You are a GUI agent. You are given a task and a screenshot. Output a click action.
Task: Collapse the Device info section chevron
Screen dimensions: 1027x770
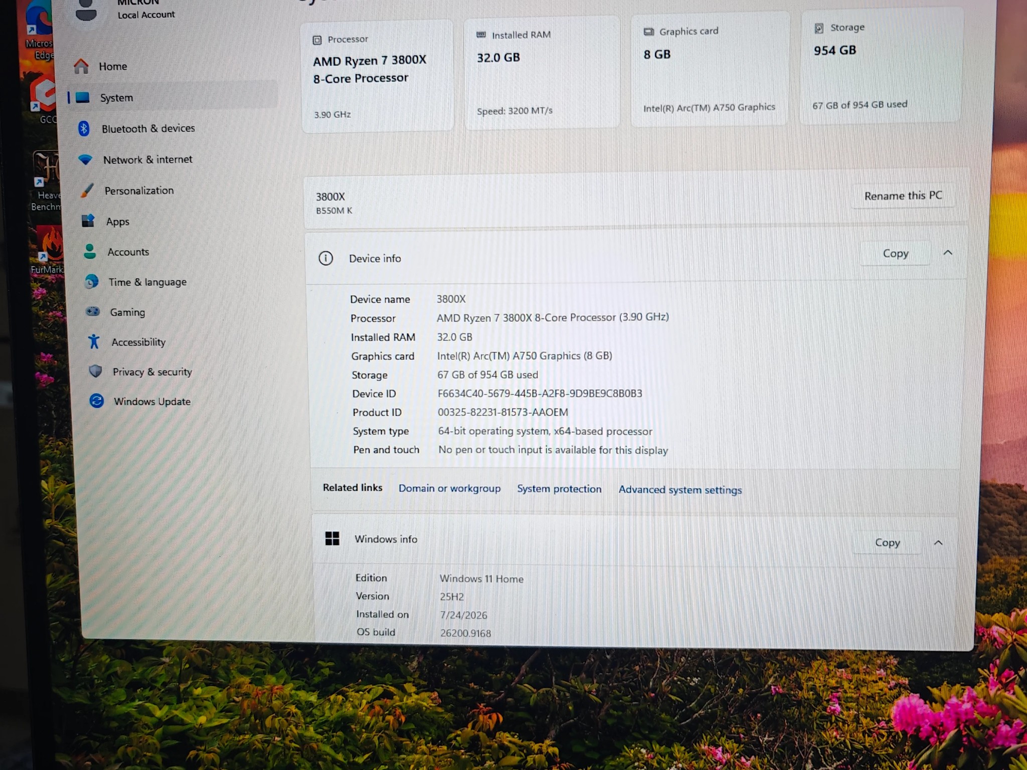pyautogui.click(x=948, y=253)
